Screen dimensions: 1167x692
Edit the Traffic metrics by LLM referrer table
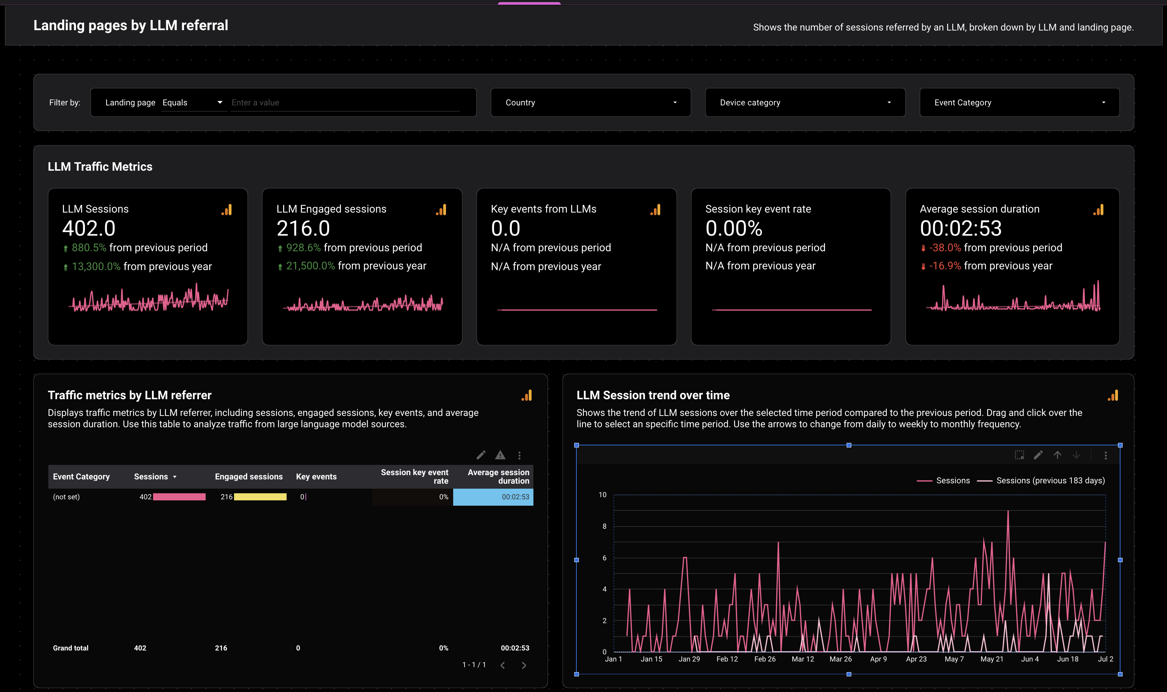[482, 455]
